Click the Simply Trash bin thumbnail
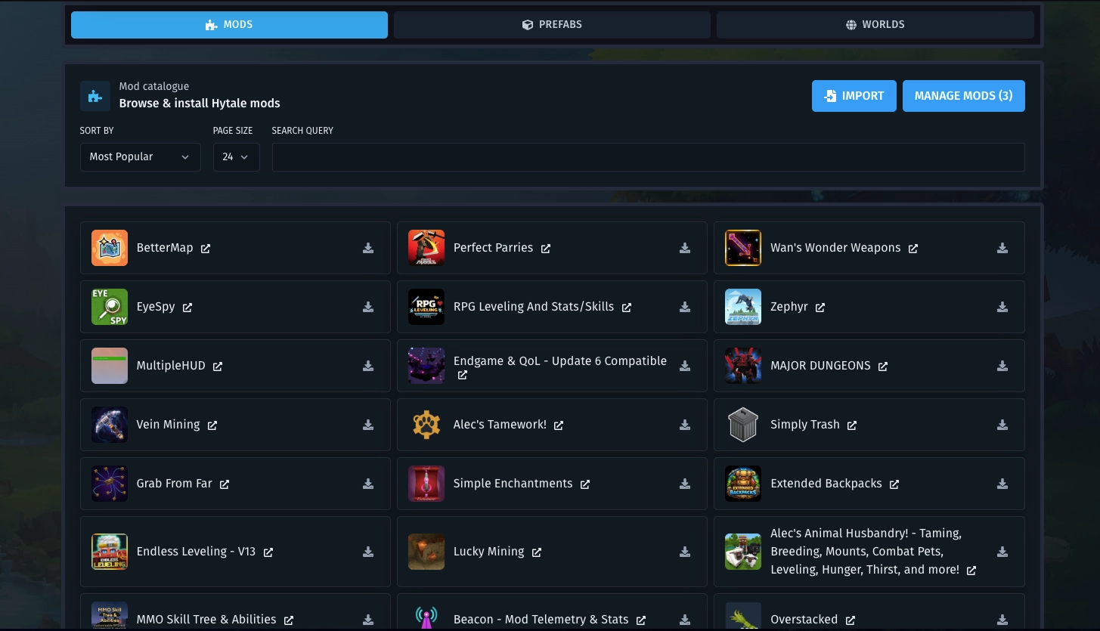 743,425
